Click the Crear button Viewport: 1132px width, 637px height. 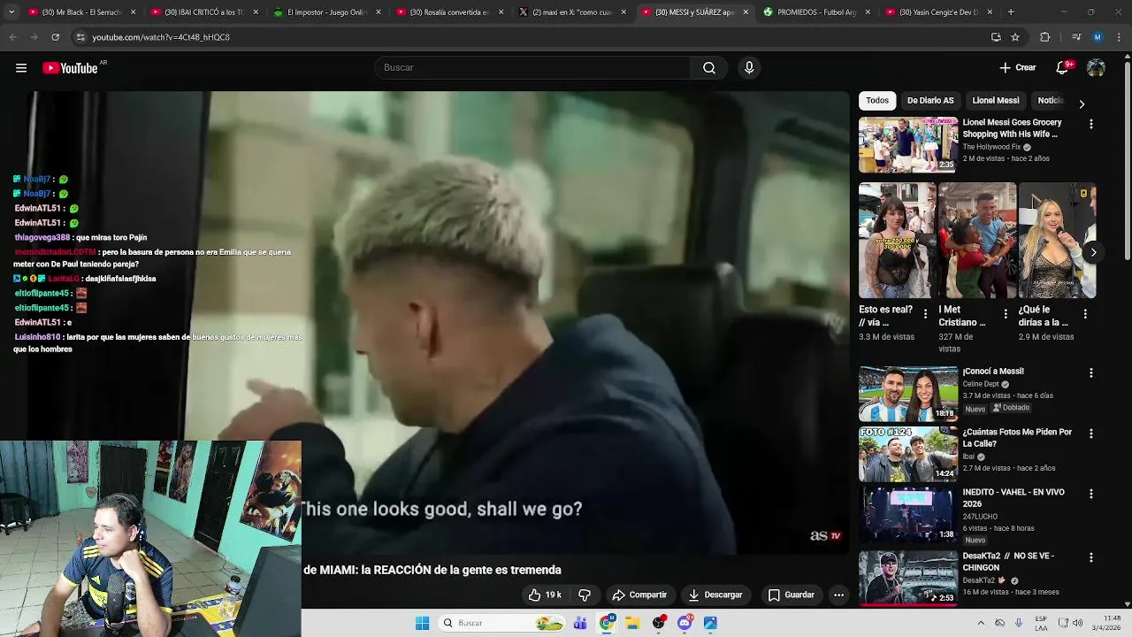tap(1018, 68)
